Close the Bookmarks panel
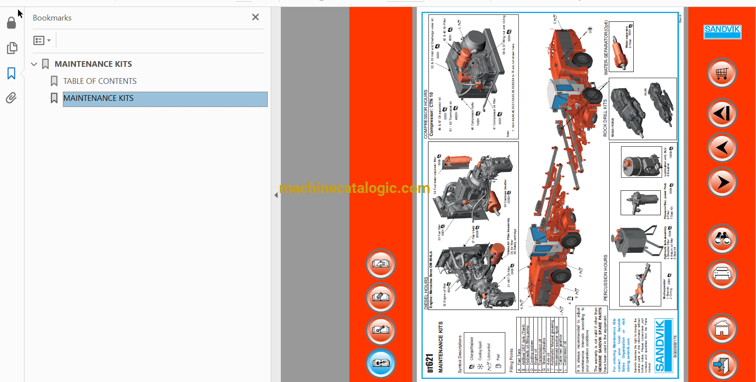The width and height of the screenshot is (756, 382). click(x=255, y=17)
